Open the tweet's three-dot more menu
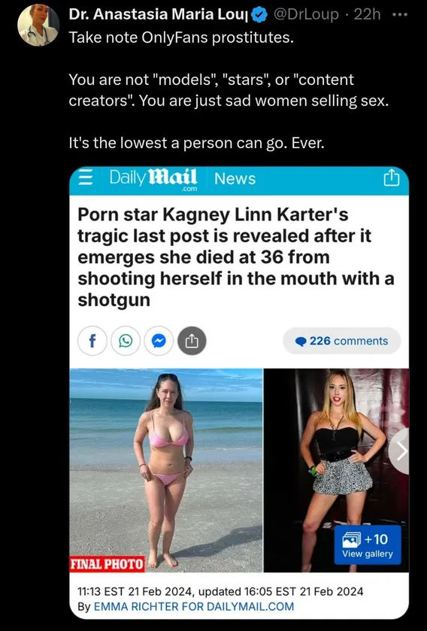The image size is (427, 631). click(400, 15)
